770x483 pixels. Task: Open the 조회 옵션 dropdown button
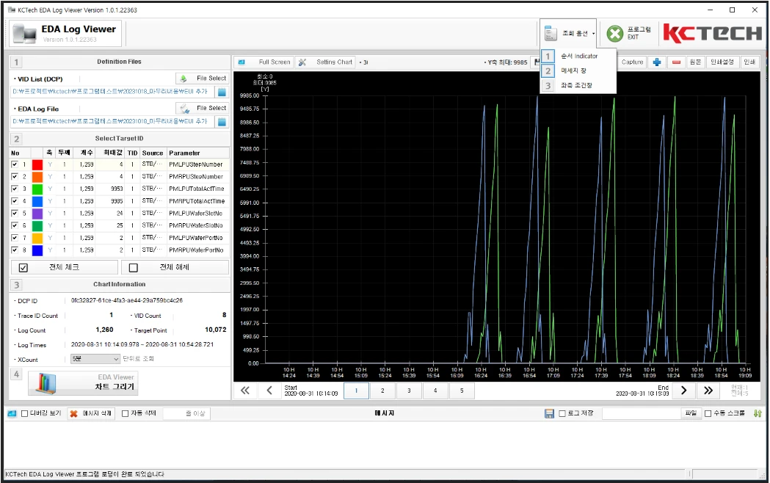coord(568,33)
